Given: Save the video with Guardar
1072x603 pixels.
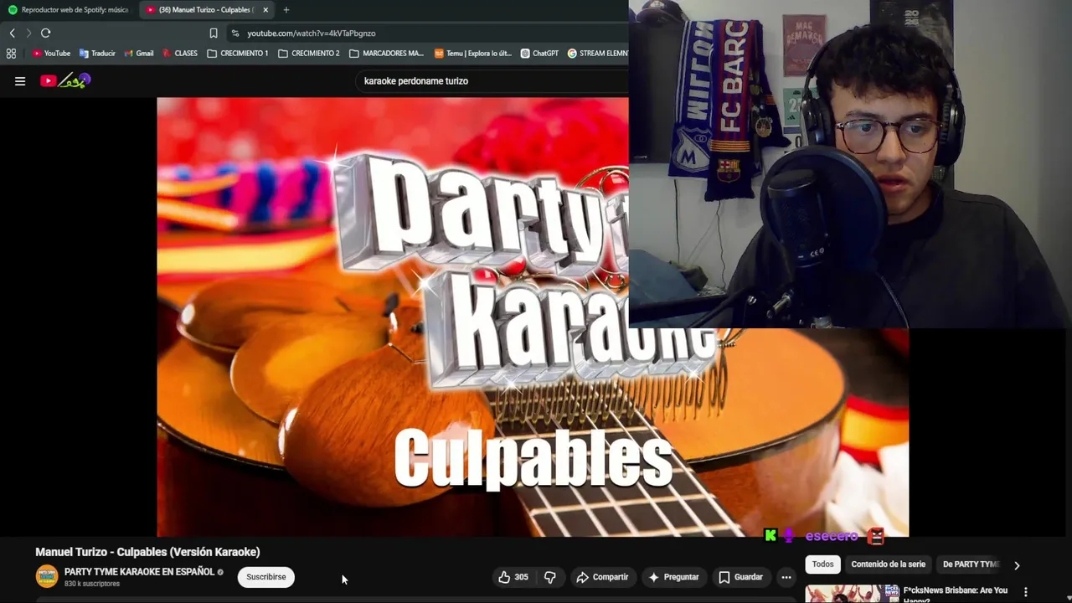Looking at the screenshot, I should 741,577.
